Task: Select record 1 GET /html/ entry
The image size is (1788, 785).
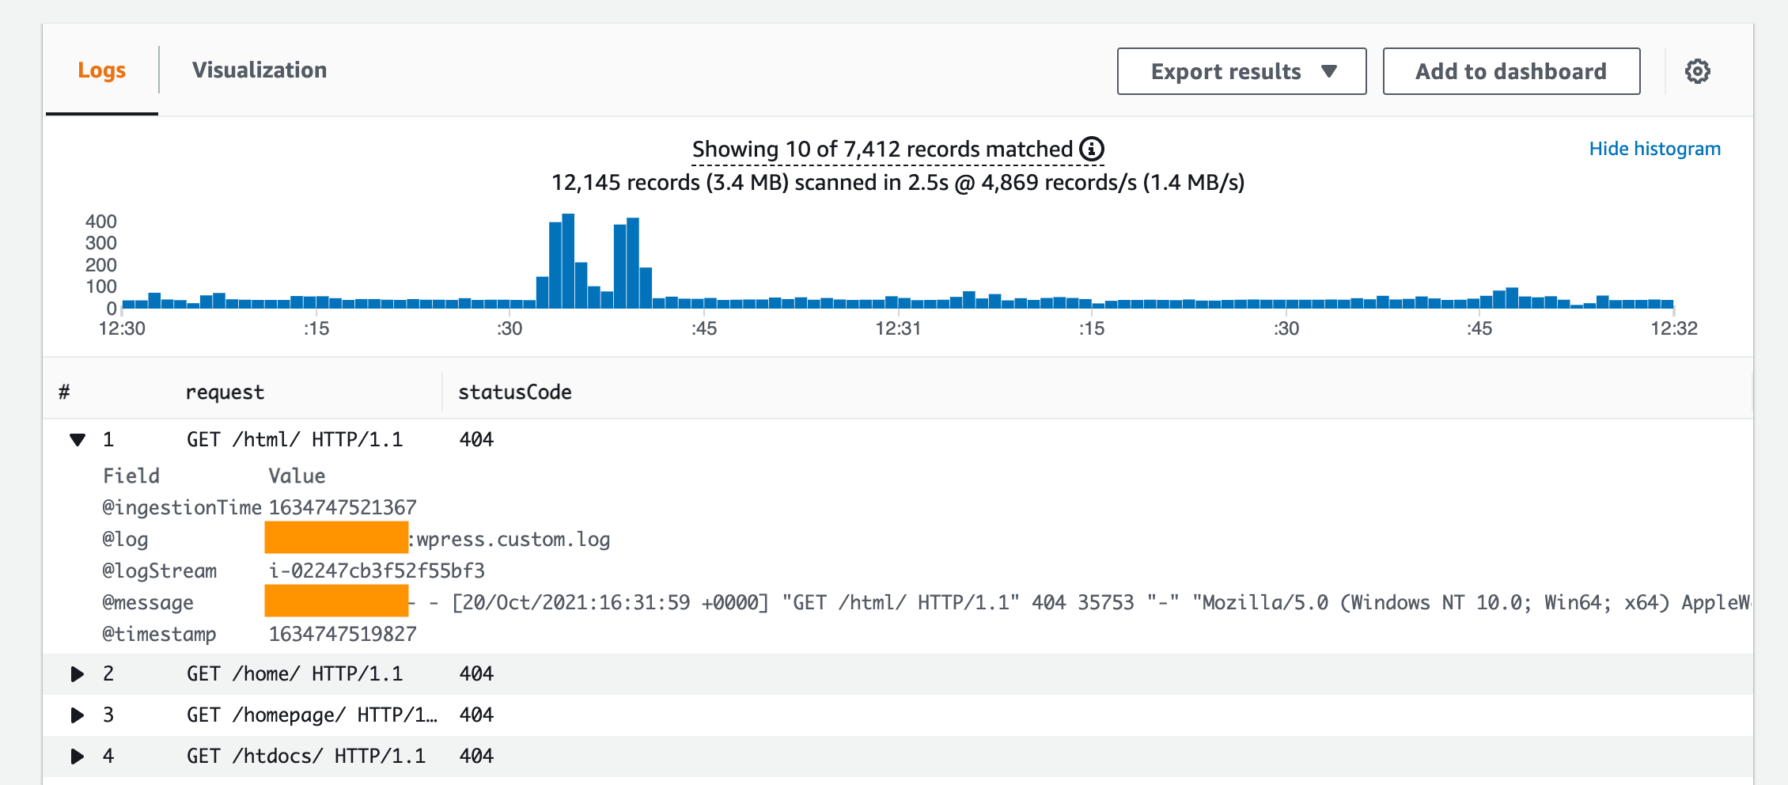Action: coord(295,439)
